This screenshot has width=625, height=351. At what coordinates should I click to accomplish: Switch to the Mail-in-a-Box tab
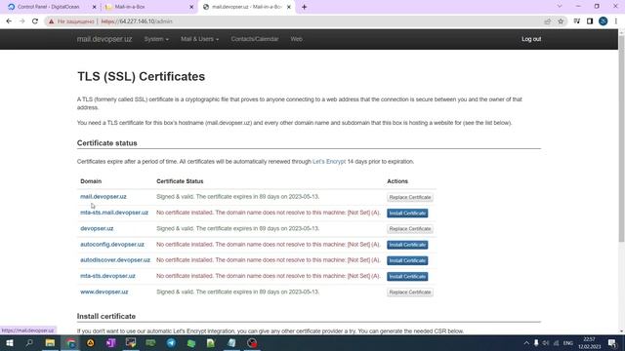point(149,7)
